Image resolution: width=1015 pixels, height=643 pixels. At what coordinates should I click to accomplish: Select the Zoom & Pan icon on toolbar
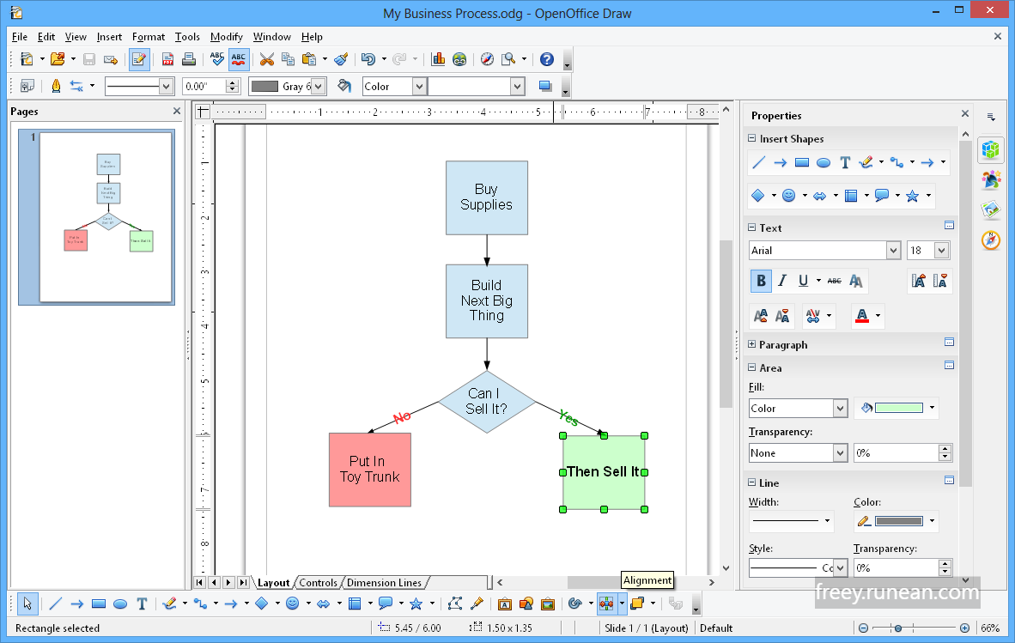(x=506, y=59)
